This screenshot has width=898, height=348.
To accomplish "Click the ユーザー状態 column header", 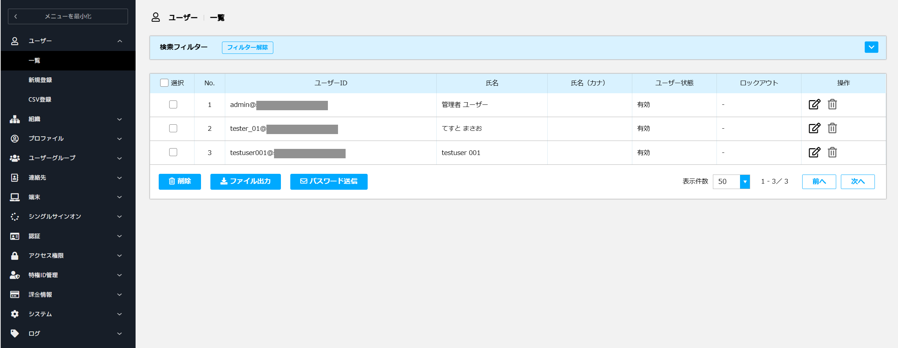I will (x=674, y=83).
